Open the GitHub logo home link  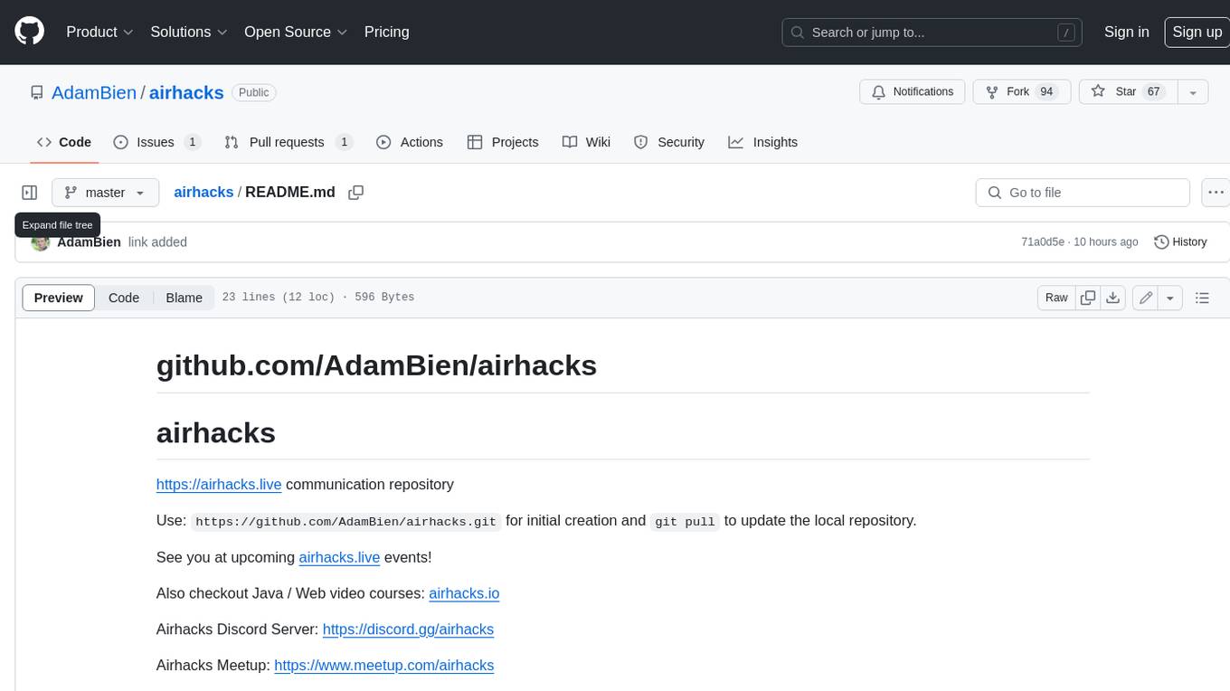tap(29, 32)
